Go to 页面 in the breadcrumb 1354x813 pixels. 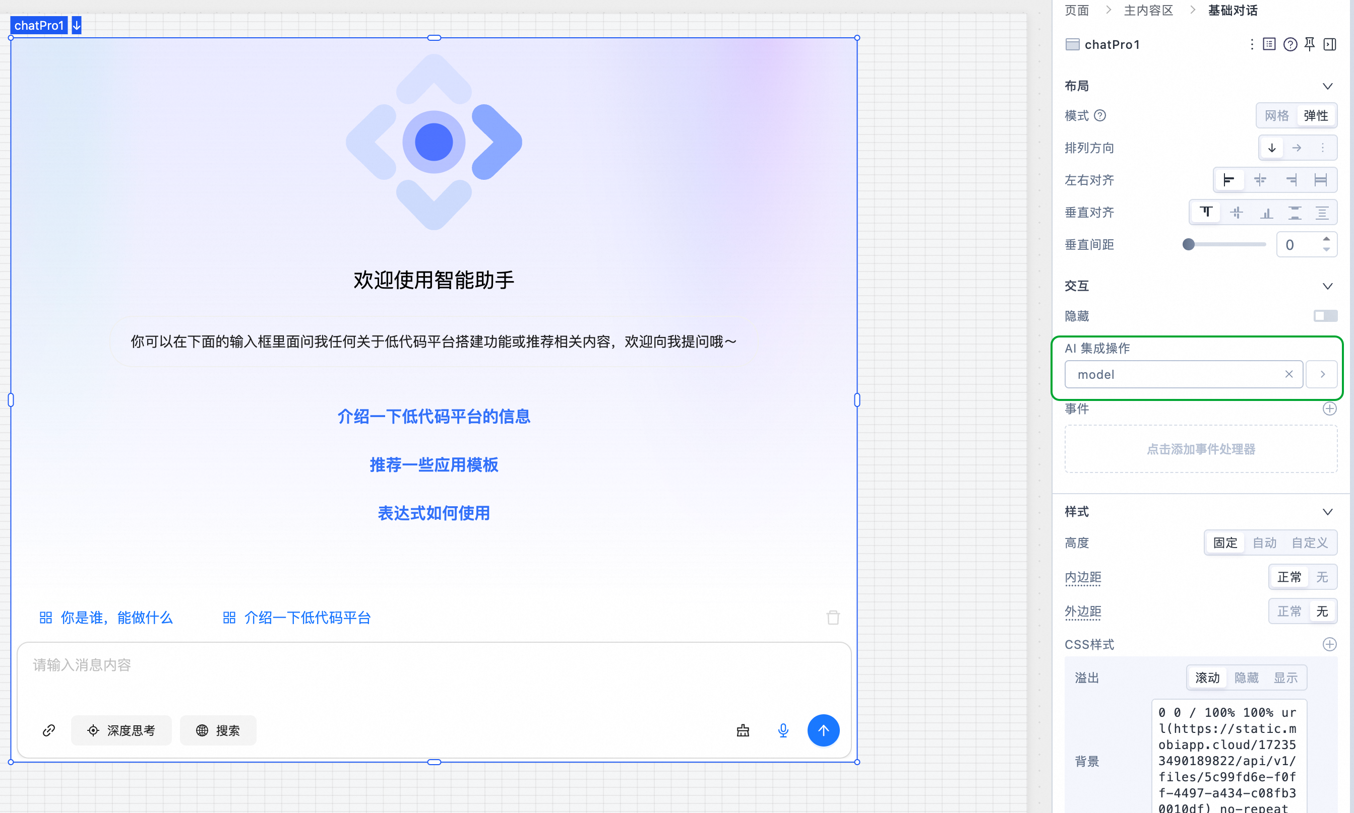click(1077, 11)
